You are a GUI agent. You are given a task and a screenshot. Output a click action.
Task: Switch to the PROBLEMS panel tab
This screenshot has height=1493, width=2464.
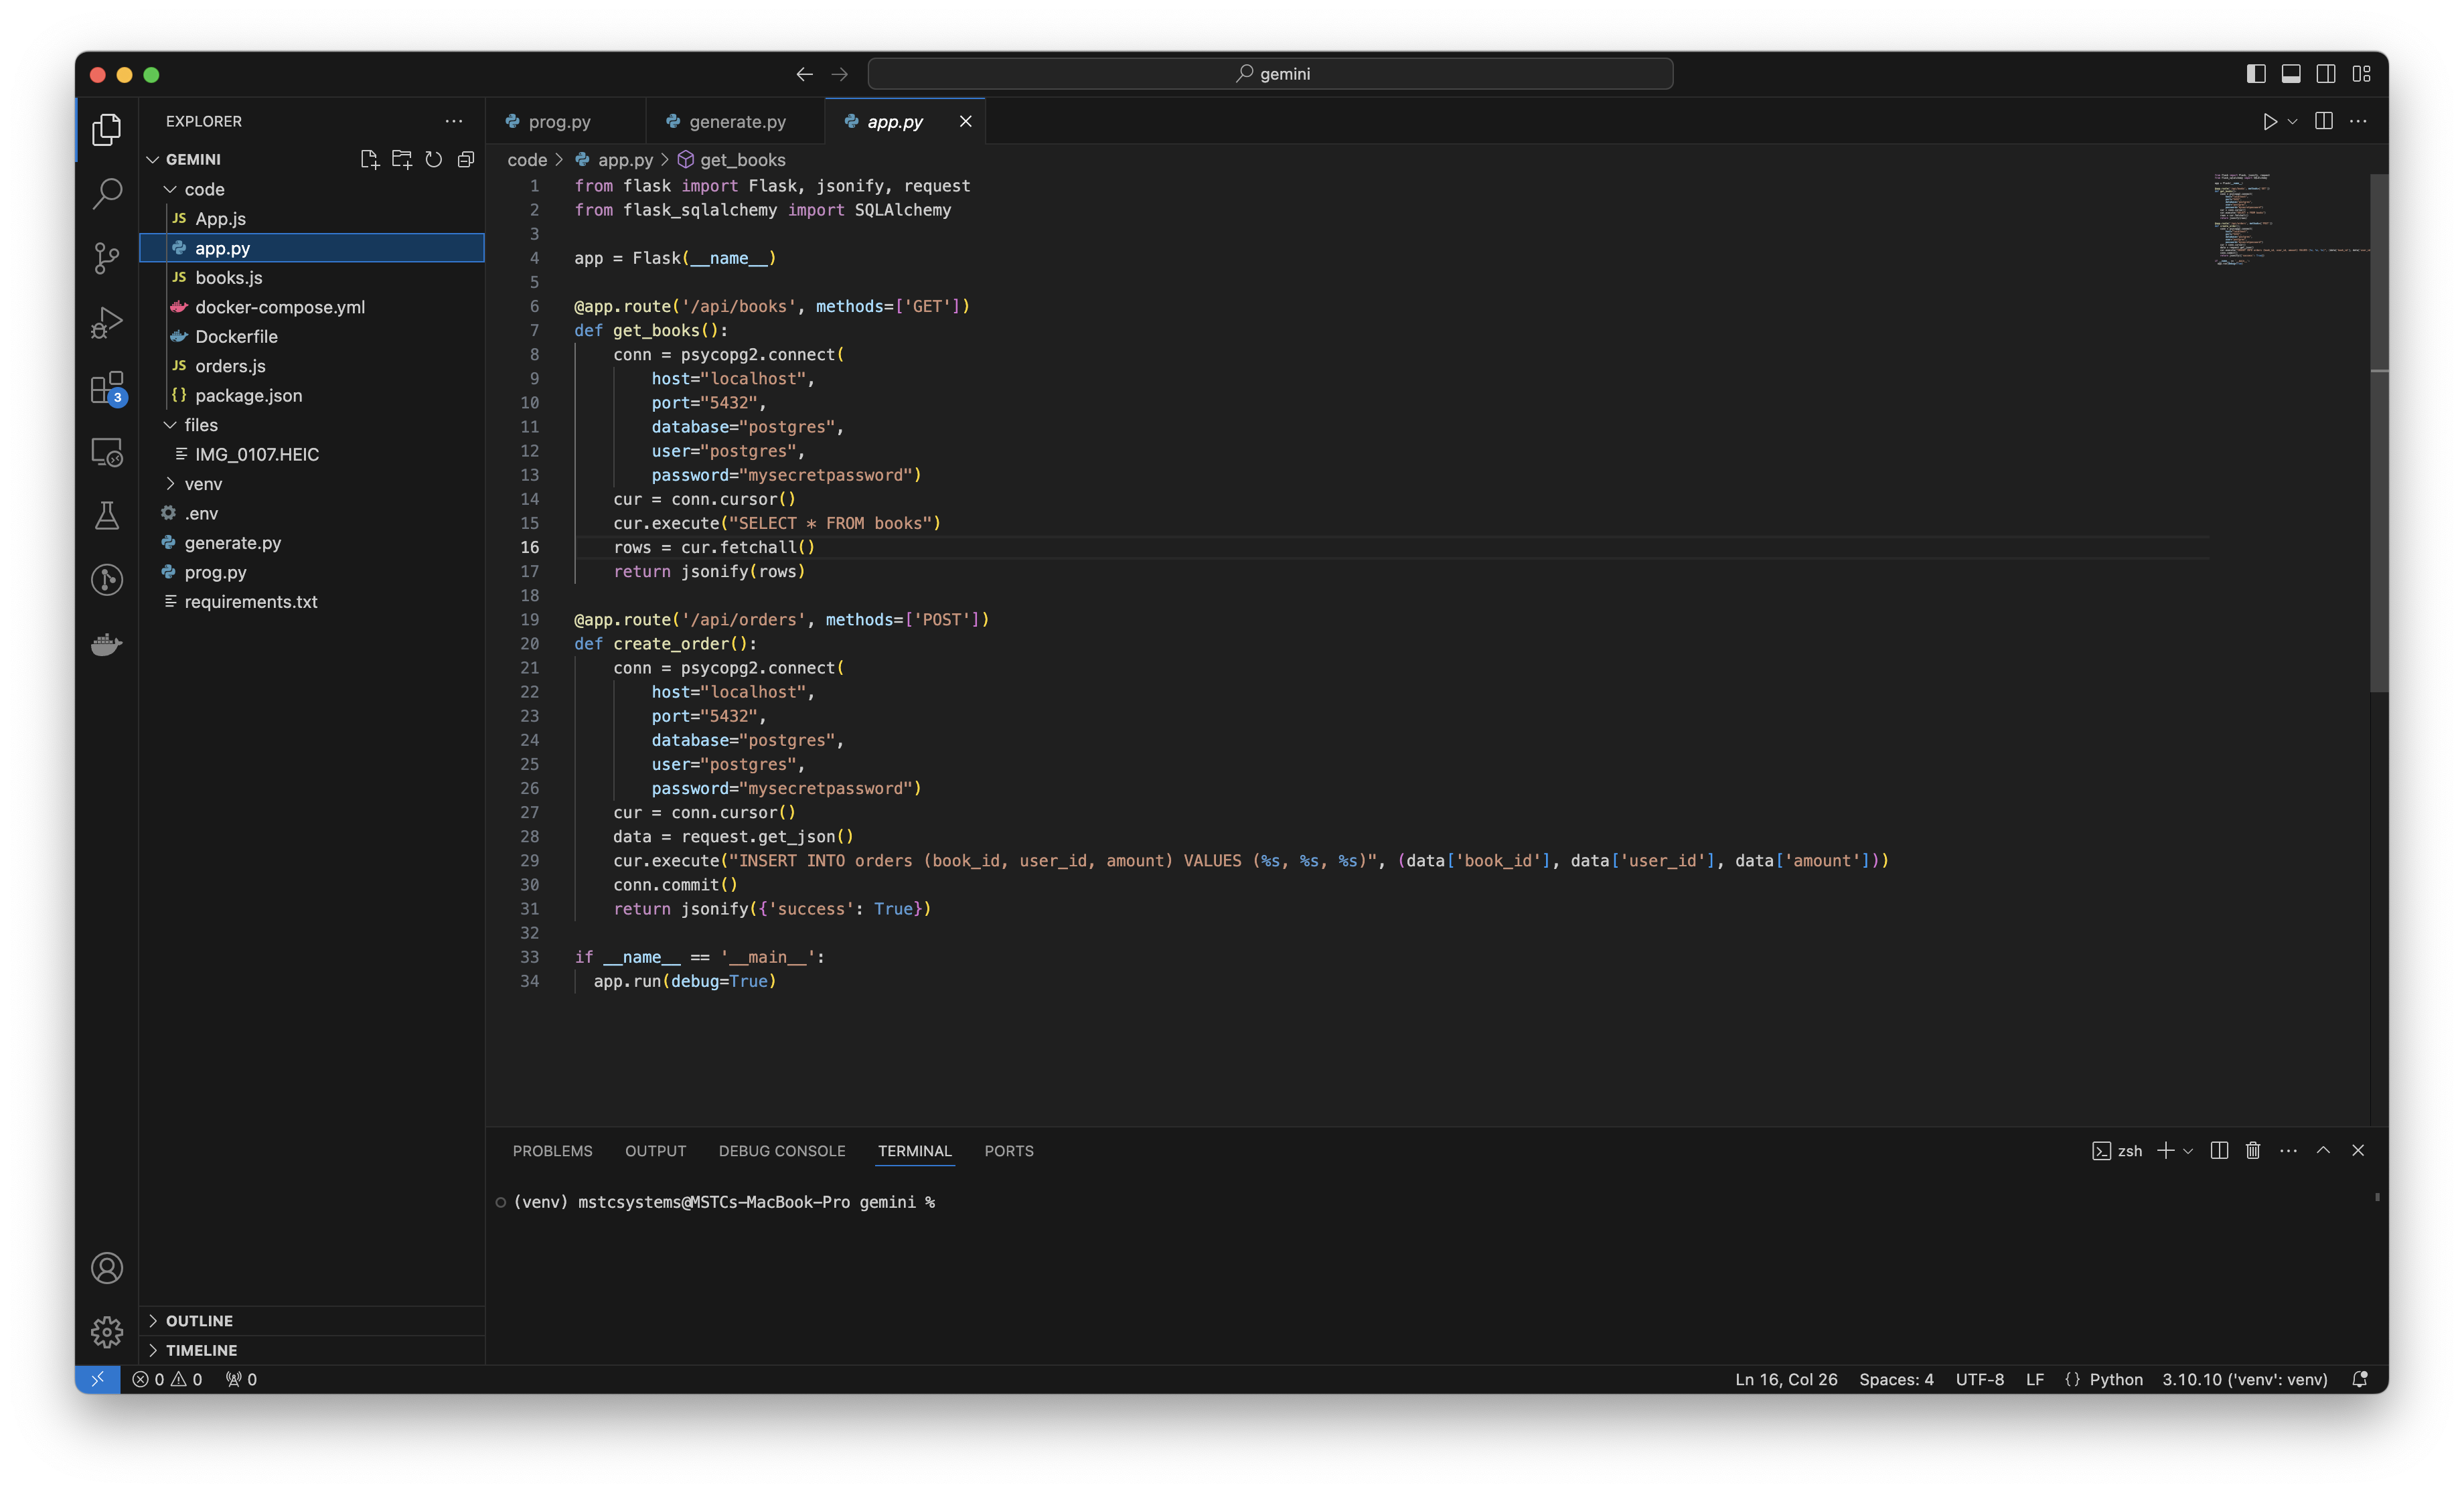pos(552,1151)
